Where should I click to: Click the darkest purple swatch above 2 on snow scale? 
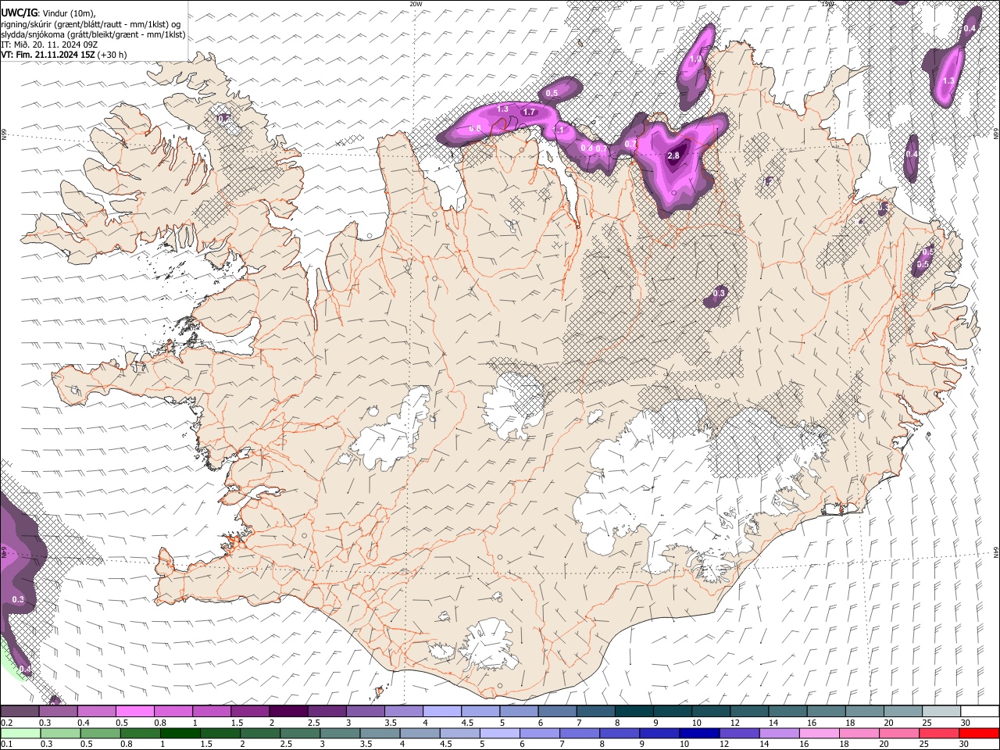click(287, 711)
